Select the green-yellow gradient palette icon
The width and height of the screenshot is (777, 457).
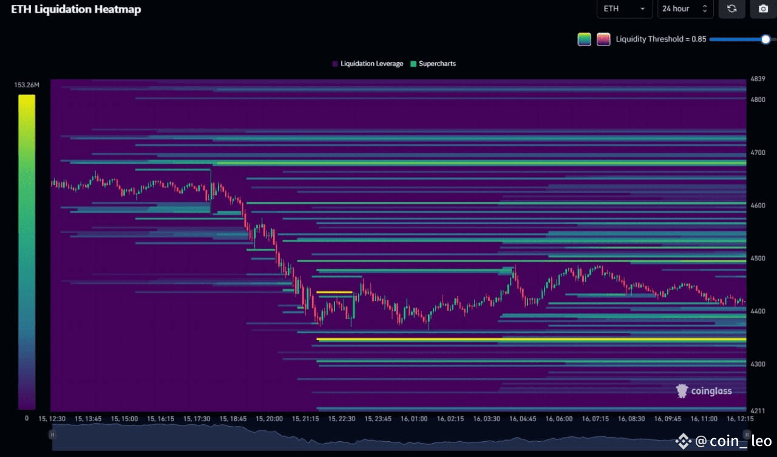coord(583,39)
